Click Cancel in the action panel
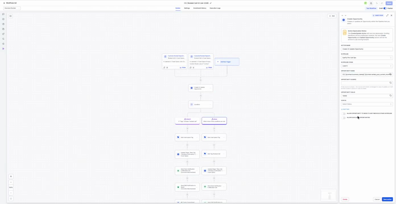Image resolution: width=396 pixels, height=204 pixels. tap(377, 199)
